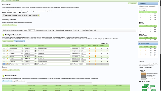Click the Fecha field for Dictados #4
The height and width of the screenshot is (91, 161).
click(29, 54)
